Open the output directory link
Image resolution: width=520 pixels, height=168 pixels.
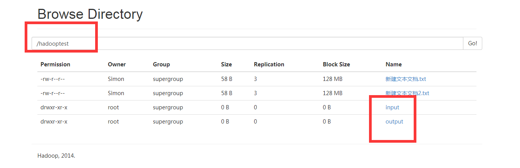tap(394, 122)
